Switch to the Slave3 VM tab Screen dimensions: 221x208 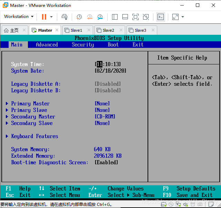tap(142, 30)
